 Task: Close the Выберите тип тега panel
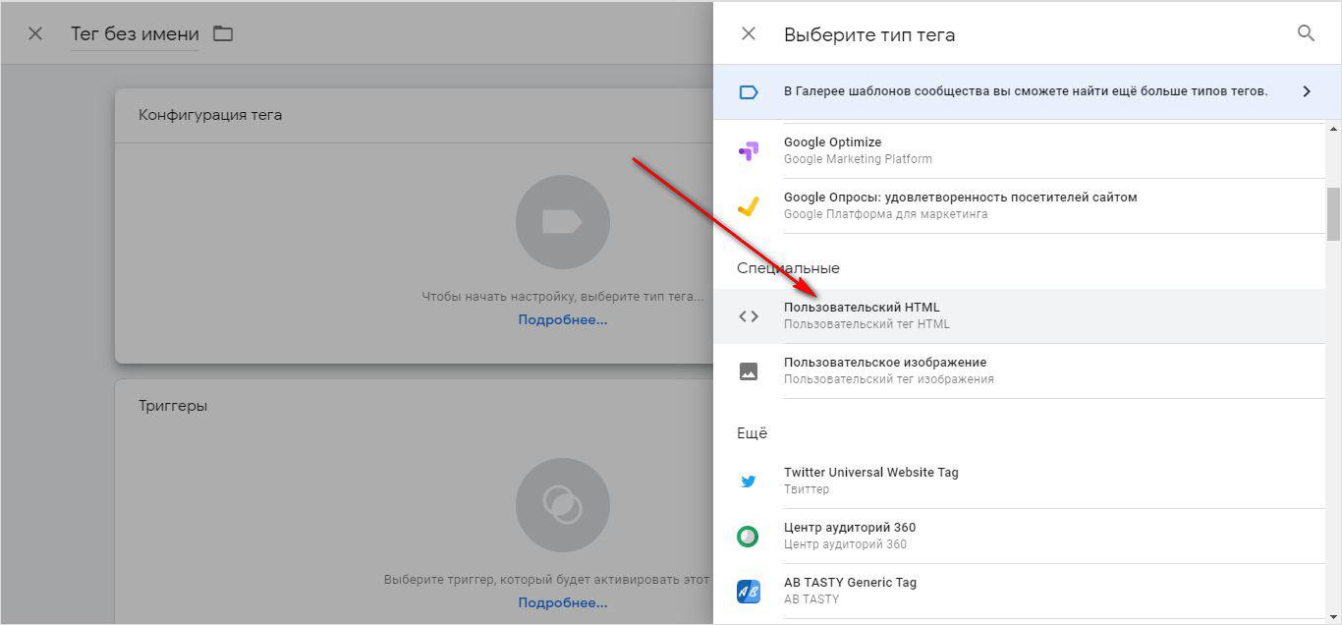point(749,33)
